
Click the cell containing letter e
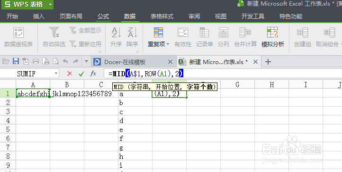(135, 129)
